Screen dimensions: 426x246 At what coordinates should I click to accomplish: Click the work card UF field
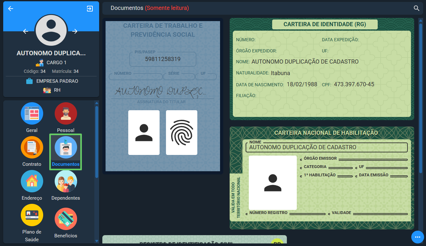(206, 77)
